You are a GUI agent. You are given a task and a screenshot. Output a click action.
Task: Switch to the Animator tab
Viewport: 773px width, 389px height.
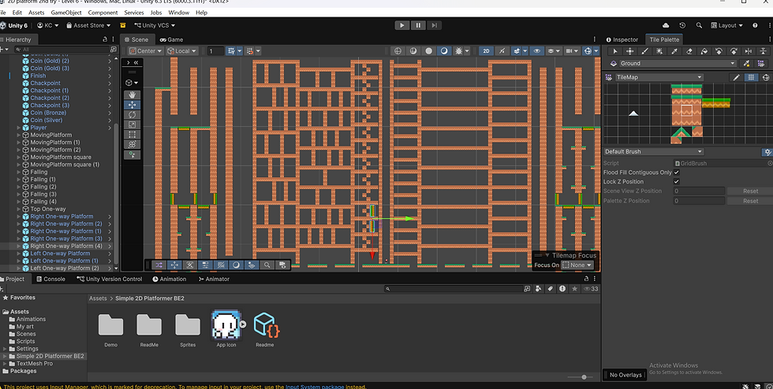click(x=214, y=279)
